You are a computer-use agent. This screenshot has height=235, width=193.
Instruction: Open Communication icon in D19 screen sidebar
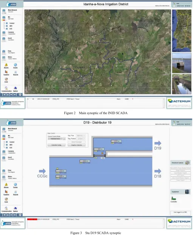(6, 208)
